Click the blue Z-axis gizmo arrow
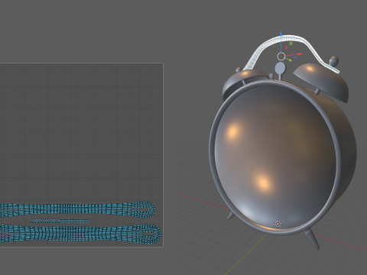This screenshot has height=275, width=367. (x=281, y=34)
